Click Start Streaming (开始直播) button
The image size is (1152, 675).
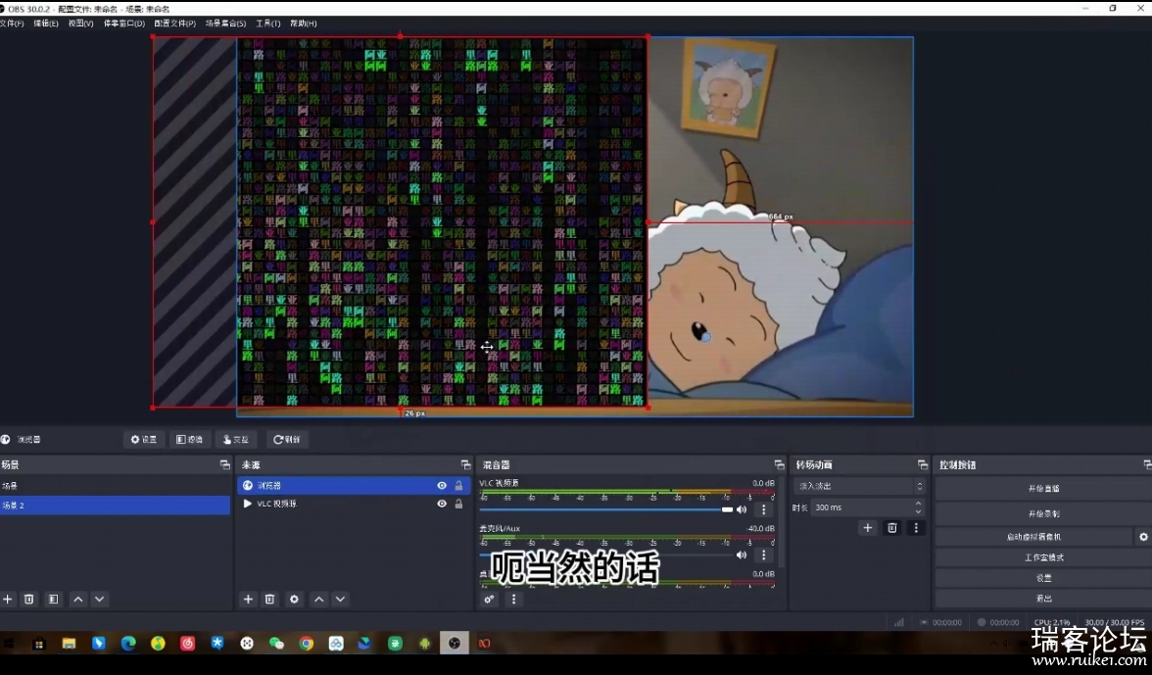1043,489
